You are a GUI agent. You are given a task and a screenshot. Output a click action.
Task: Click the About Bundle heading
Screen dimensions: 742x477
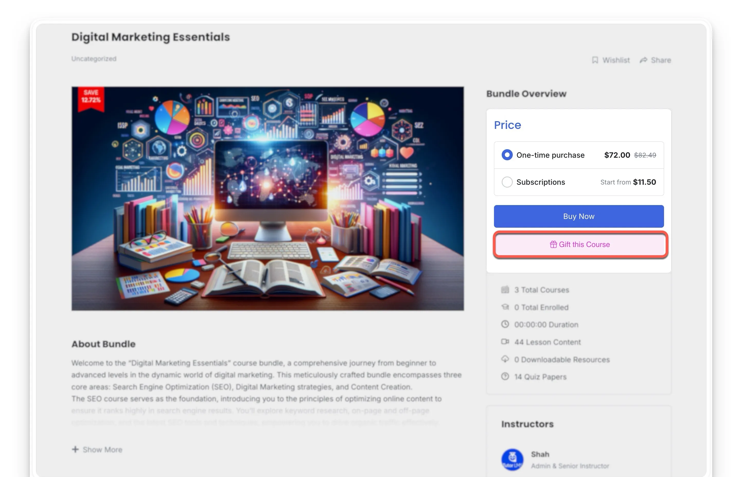click(103, 344)
